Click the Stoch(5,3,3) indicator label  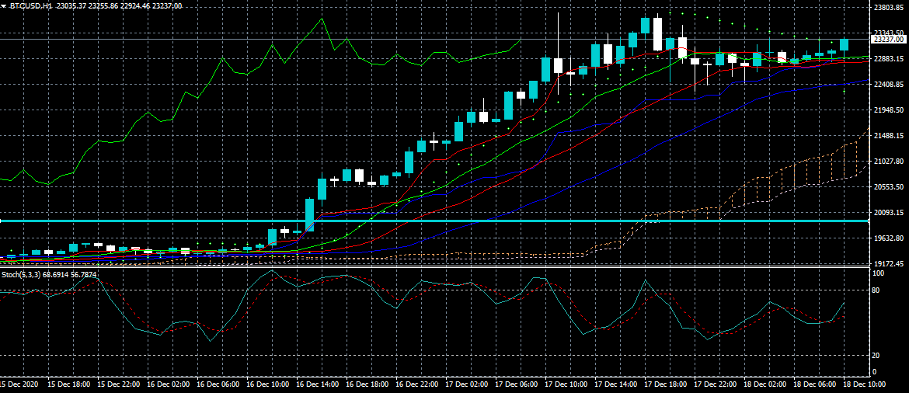22,274
